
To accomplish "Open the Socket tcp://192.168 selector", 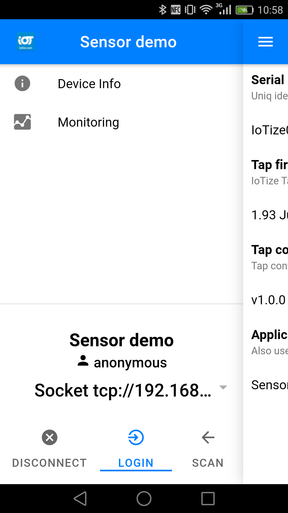I will pyautogui.click(x=131, y=390).
